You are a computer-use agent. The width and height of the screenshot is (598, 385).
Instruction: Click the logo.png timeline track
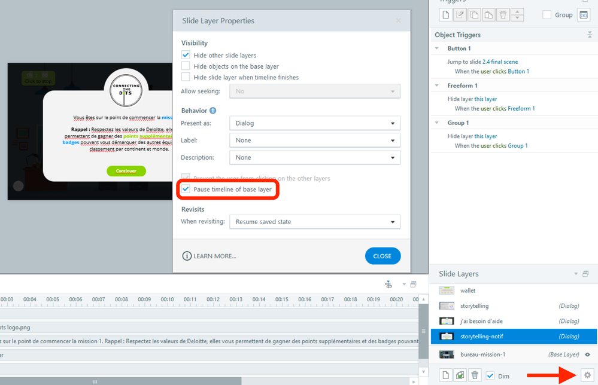209,328
